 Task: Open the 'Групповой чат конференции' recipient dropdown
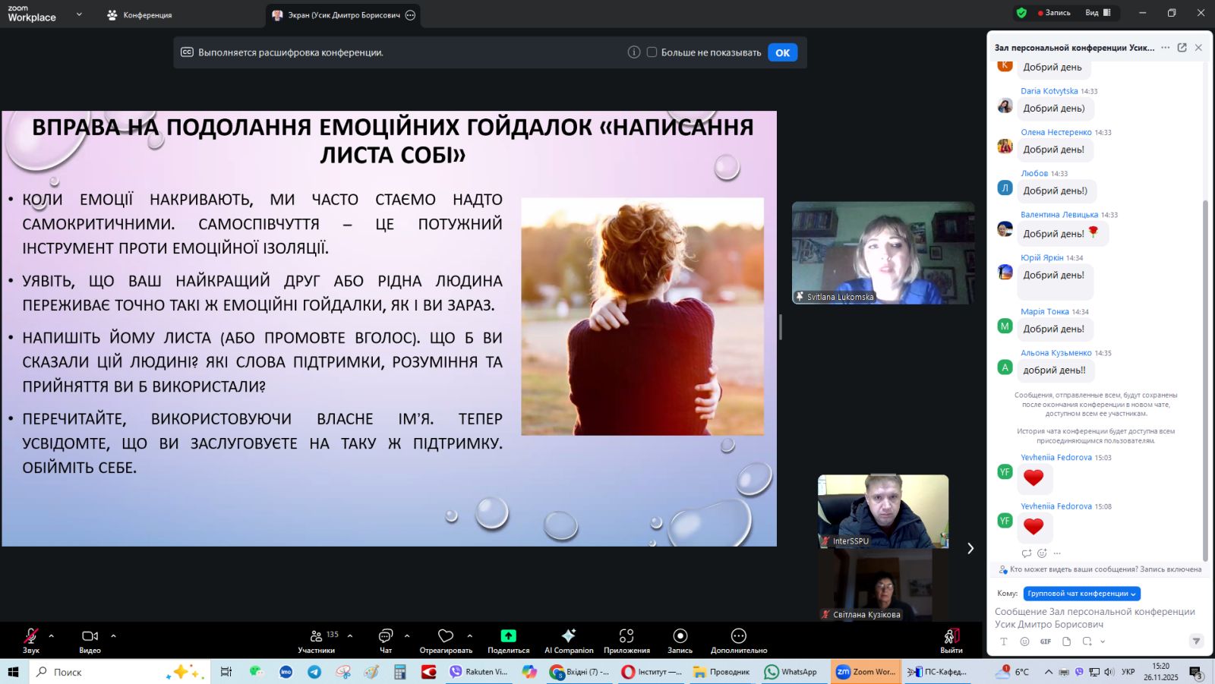point(1081,594)
